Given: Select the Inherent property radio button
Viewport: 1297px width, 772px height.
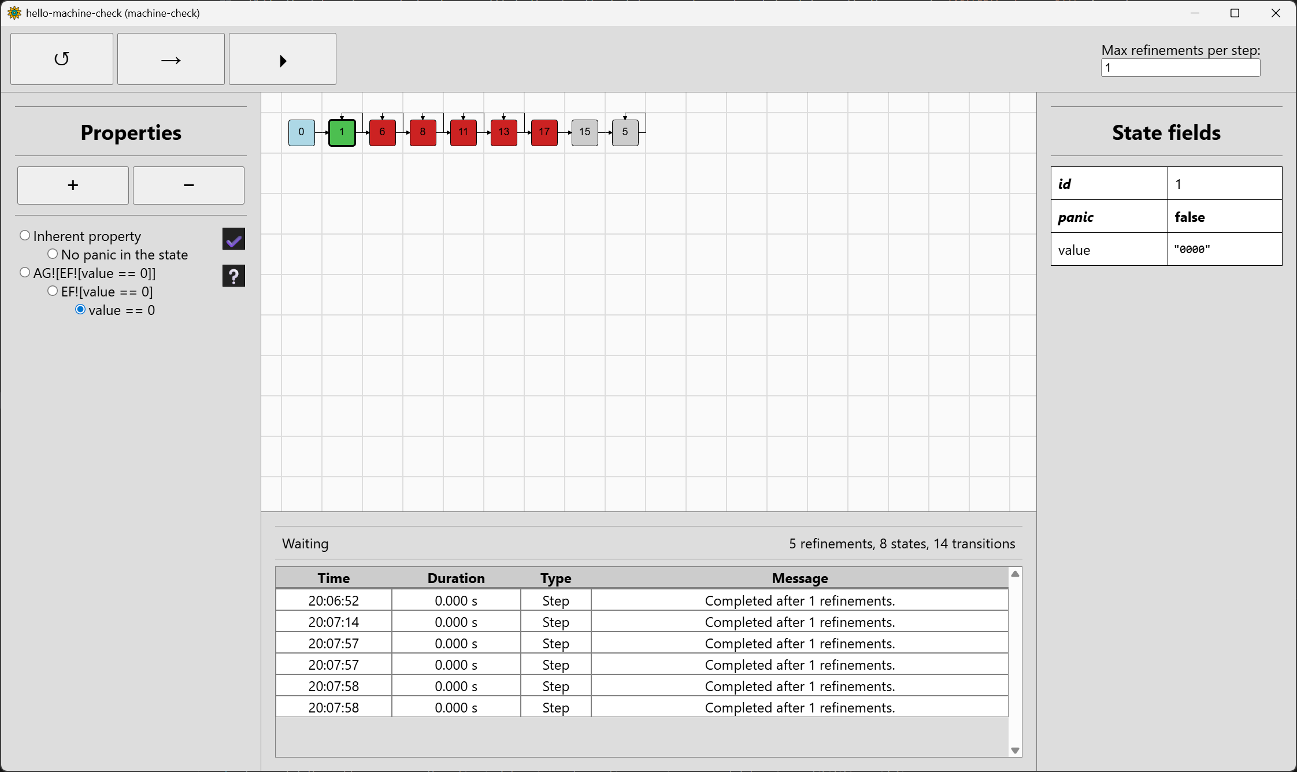Looking at the screenshot, I should point(25,236).
